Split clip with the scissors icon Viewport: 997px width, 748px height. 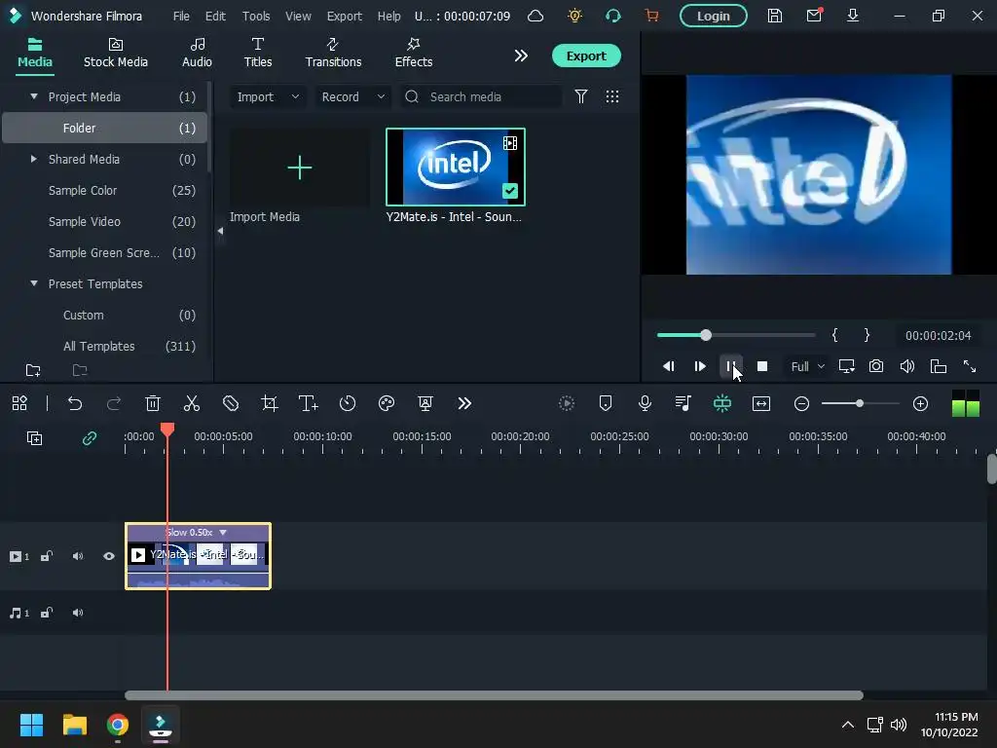(x=192, y=403)
